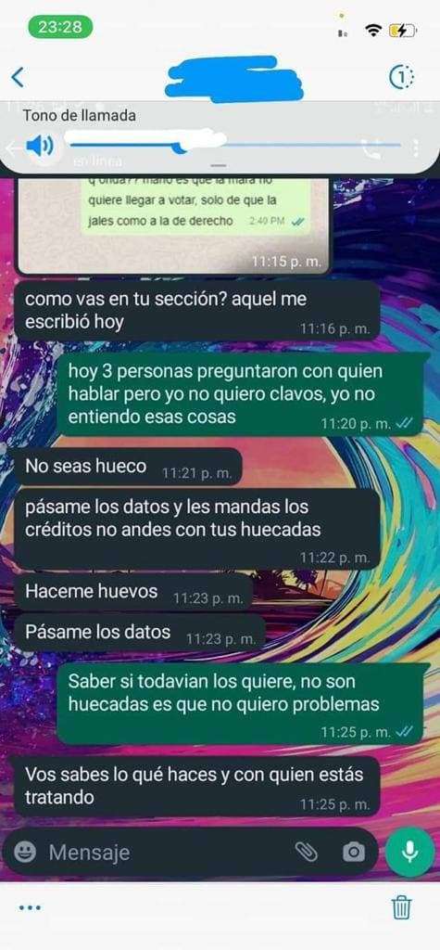
Task: Tap the green 23:28 time pill
Action: [60, 27]
